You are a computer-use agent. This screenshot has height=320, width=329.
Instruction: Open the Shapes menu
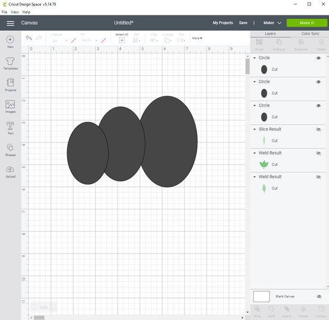[10, 150]
